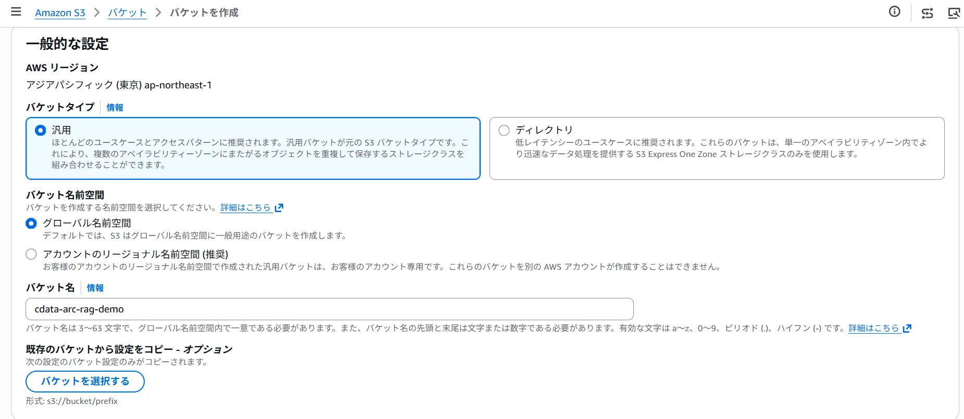Click the AWS リージョン label

pyautogui.click(x=62, y=68)
